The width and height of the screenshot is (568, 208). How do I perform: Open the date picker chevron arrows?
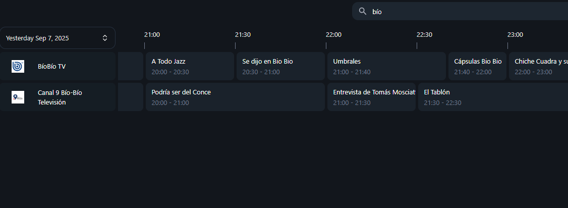coord(105,38)
